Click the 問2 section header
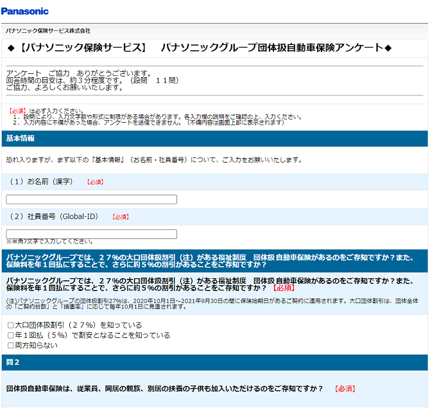The image size is (430, 408). click(x=215, y=362)
